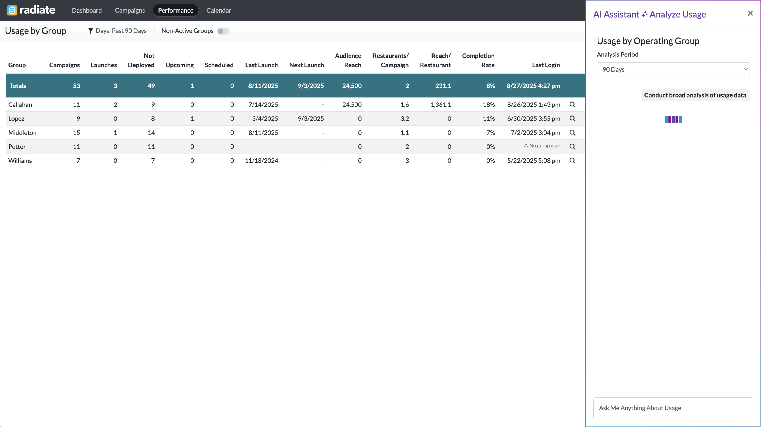Select the Performance tab
Image resolution: width=761 pixels, height=427 pixels.
point(176,10)
